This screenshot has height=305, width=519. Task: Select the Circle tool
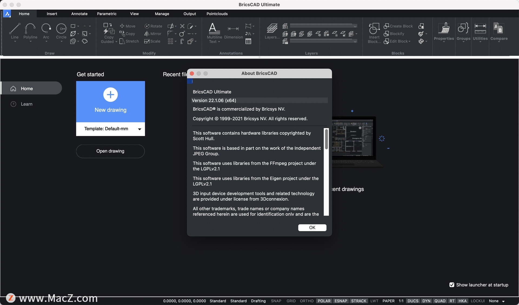click(x=61, y=31)
